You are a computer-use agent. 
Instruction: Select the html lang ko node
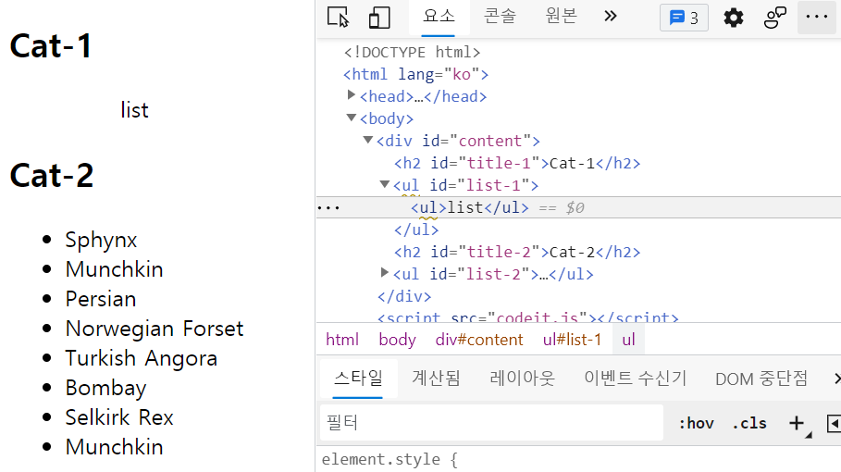(x=415, y=74)
